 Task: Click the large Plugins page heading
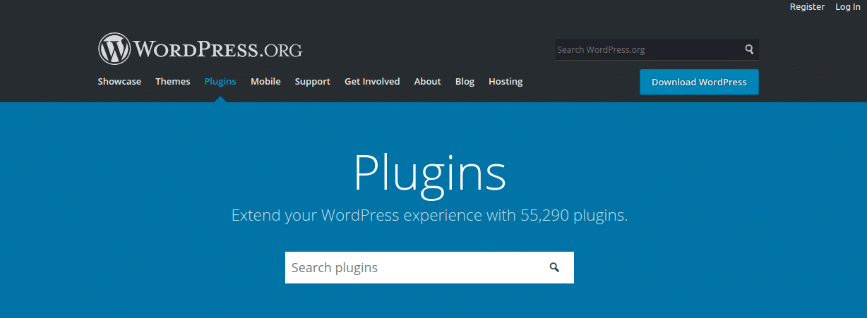tap(429, 172)
